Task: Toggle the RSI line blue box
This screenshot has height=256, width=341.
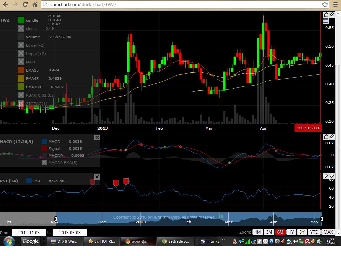Action: [x=29, y=181]
